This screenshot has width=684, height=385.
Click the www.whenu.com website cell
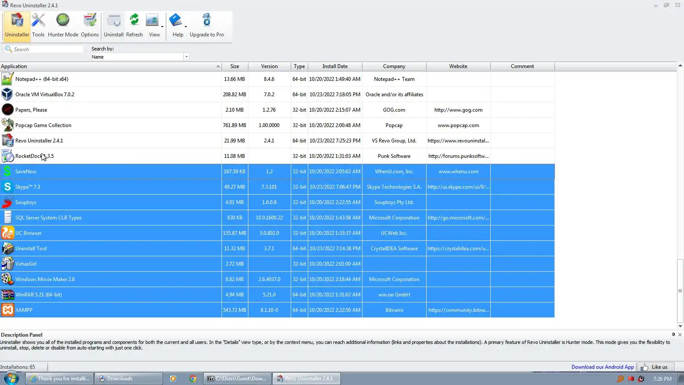(x=458, y=172)
